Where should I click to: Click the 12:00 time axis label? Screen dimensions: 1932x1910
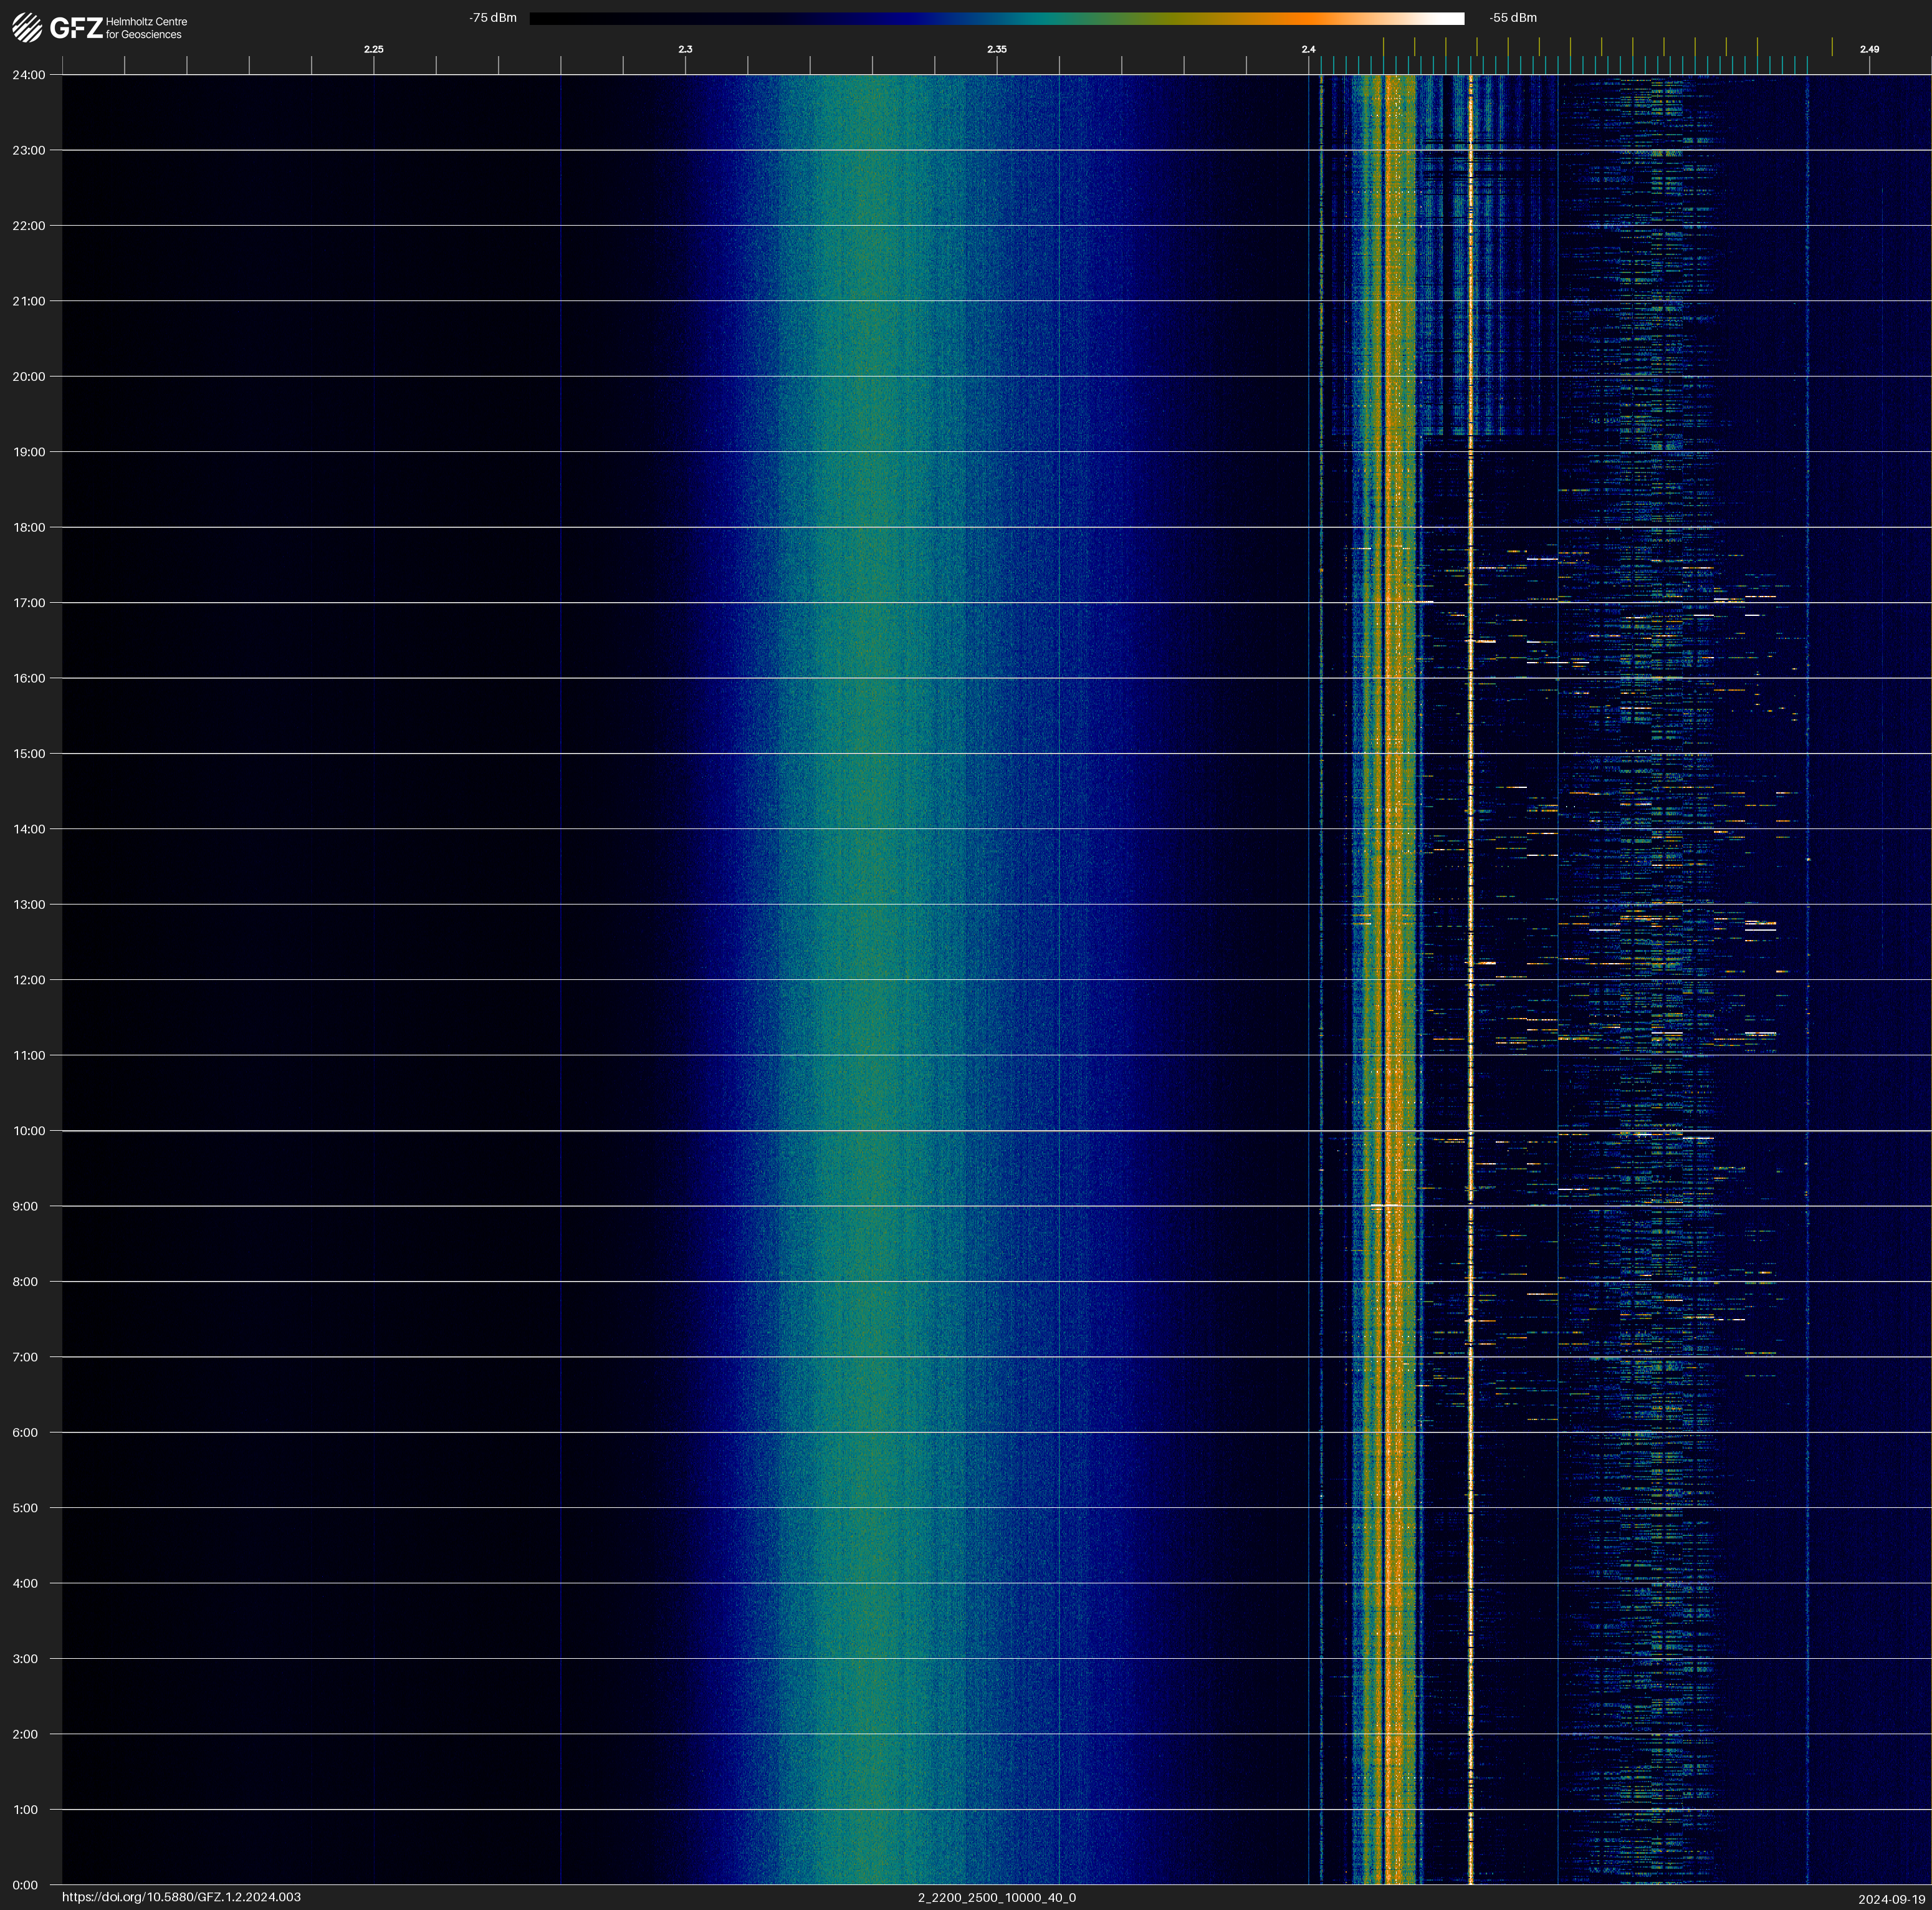point(29,980)
